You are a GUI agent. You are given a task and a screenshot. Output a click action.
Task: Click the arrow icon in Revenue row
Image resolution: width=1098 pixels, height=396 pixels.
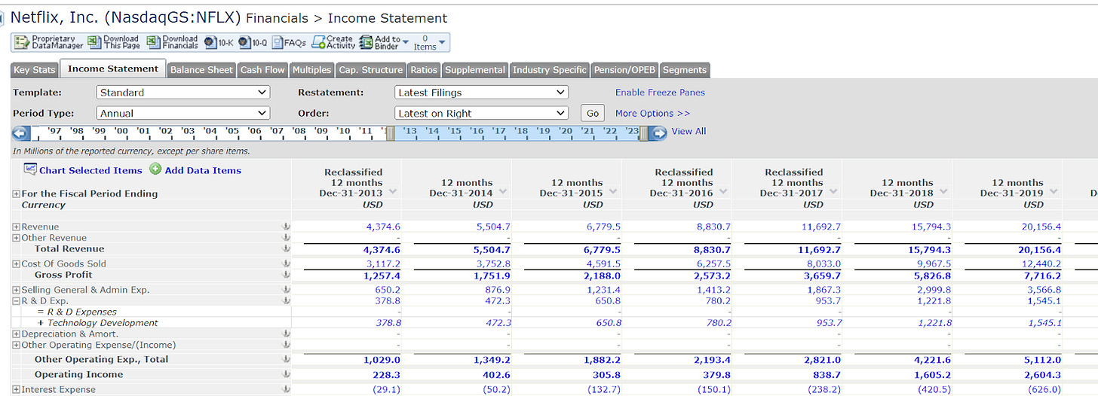coord(286,227)
